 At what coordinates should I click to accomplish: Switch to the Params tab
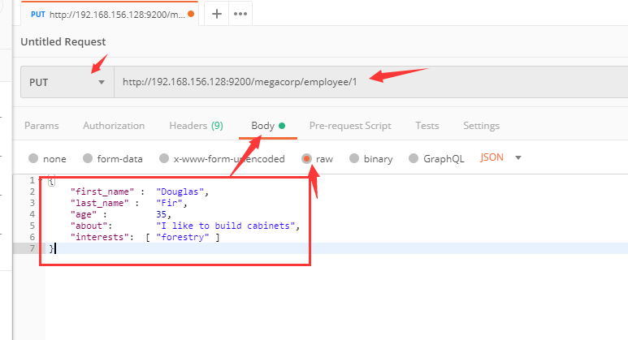[41, 126]
